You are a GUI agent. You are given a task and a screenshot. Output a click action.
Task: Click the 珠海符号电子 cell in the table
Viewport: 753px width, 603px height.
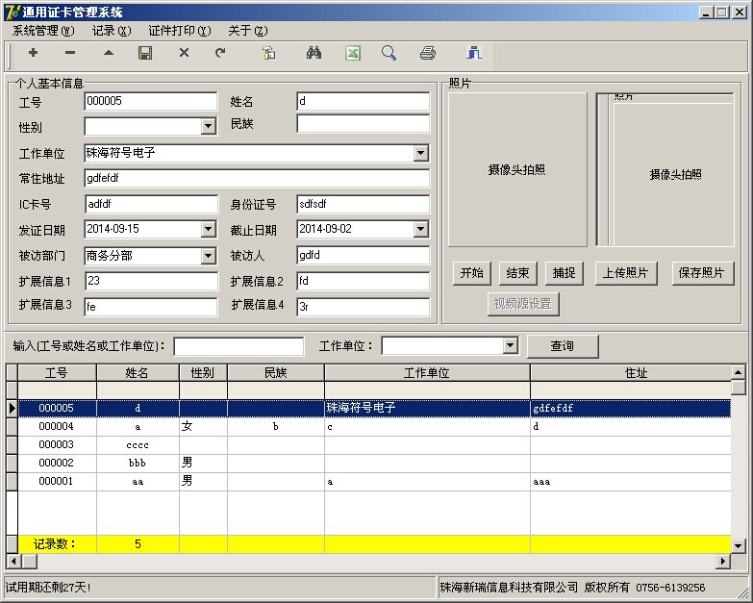[427, 408]
